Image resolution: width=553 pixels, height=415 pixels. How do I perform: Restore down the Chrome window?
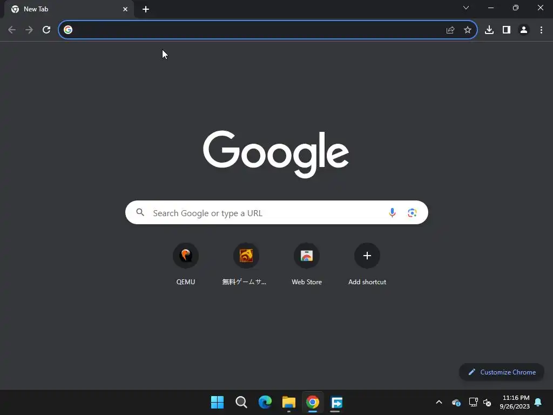[x=516, y=8]
